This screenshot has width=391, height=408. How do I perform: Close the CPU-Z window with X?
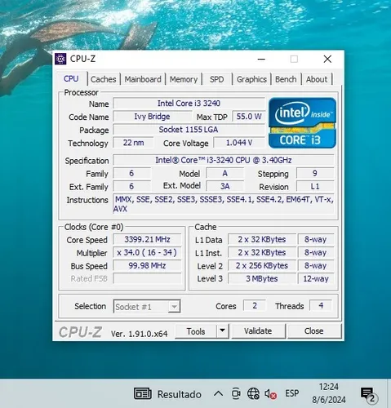pos(327,59)
